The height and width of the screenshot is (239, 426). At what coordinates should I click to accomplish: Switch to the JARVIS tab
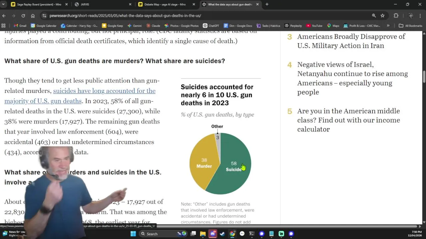tap(103, 4)
